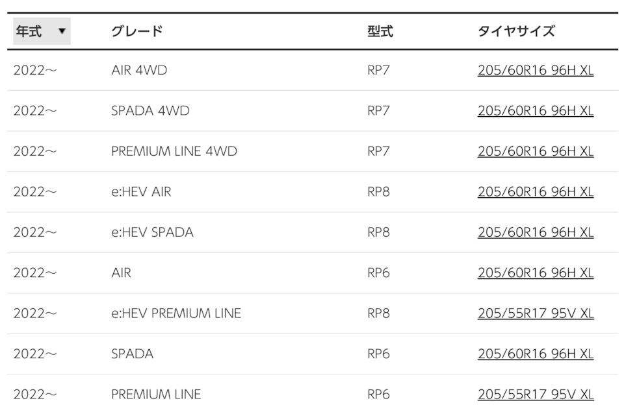Open tire size link for SPADA RP6 row
Screen dimensions: 624x414
(x=535, y=354)
